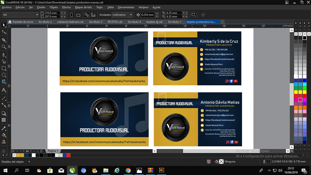Select the Artistic Media tool
This screenshot has width=311, height=175.
(x=4, y=62)
